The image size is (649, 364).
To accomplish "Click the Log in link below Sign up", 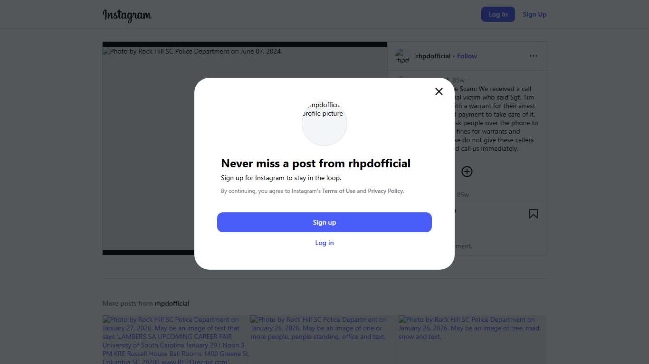I will tap(324, 243).
